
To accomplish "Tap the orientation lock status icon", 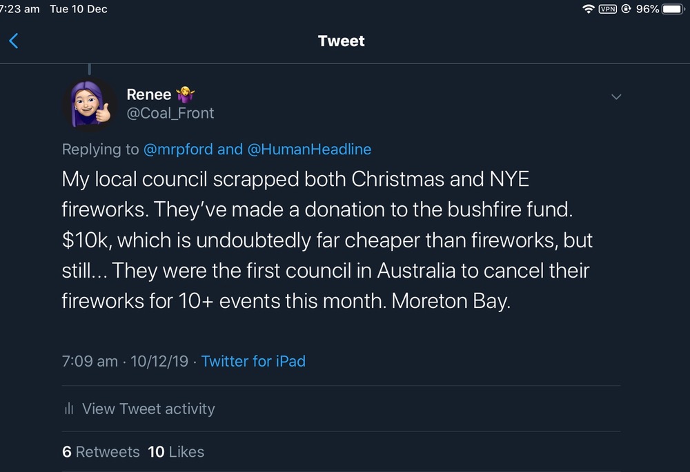I will tap(626, 9).
